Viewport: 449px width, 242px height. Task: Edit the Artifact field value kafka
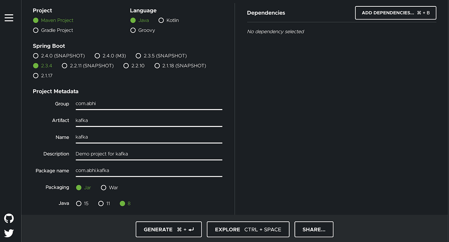click(x=149, y=120)
